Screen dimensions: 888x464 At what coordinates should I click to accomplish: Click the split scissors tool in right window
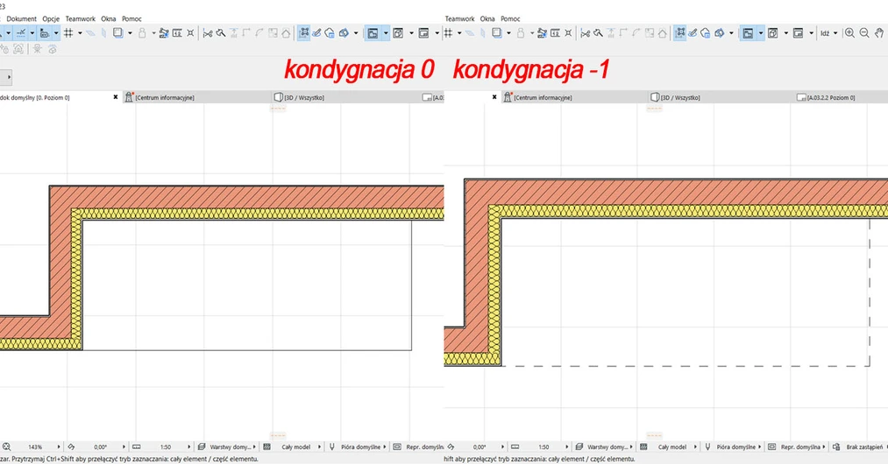coord(585,32)
